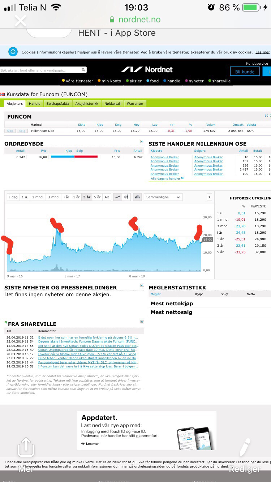Viewport: 271px width, 482px height.
Task: Click the Bli kunde button
Action: pos(245,72)
